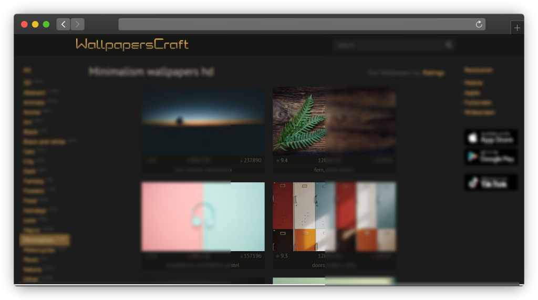Open the colorful doors wallpaper thumbnail

[334, 216]
